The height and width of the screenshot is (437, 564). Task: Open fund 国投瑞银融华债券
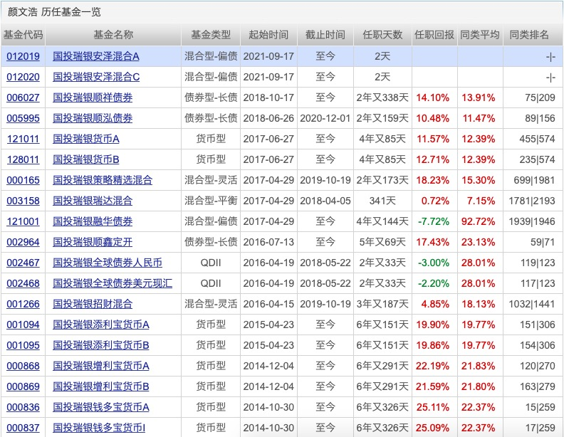click(93, 221)
